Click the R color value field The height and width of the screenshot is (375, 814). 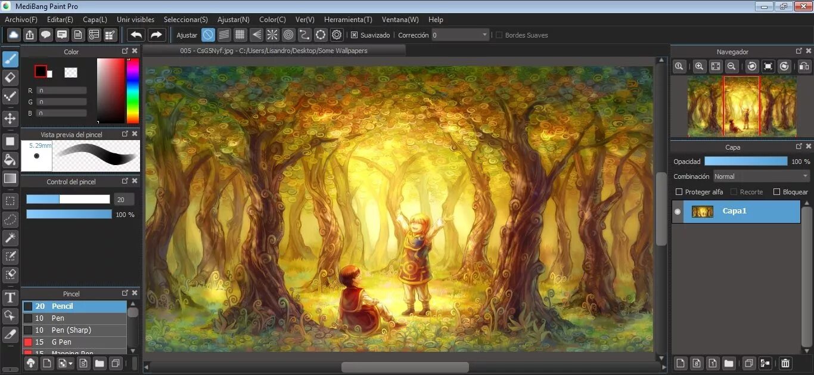point(61,91)
